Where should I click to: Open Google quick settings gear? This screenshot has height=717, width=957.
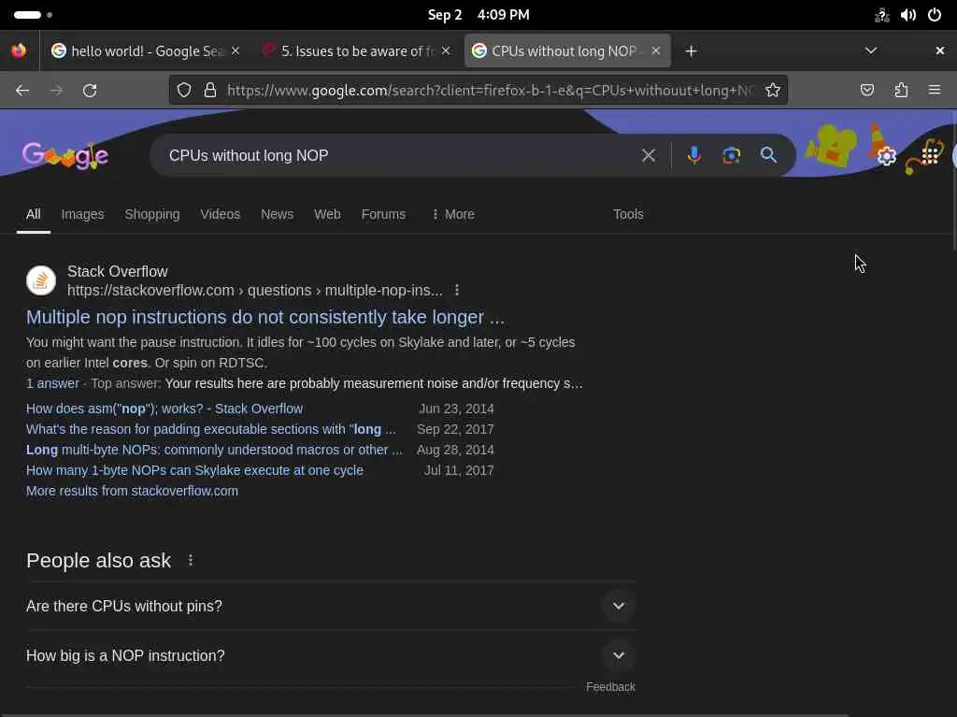886,156
